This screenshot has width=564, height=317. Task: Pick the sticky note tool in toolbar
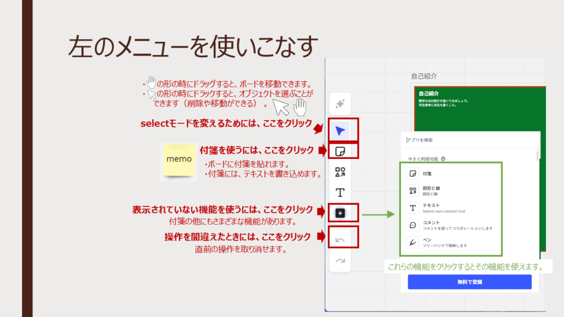pos(340,151)
